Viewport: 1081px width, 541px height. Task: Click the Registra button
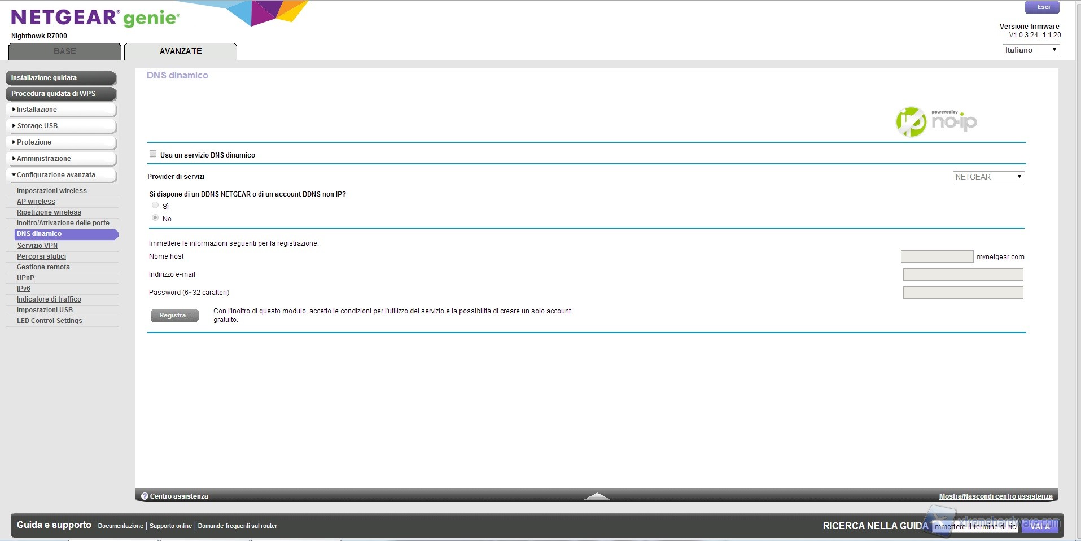(174, 316)
